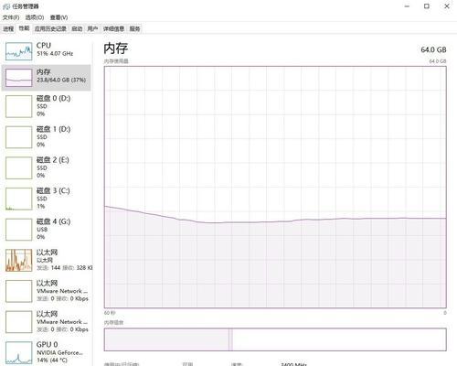Image resolution: width=457 pixels, height=366 pixels.
Task: Open the 查看(V) menu
Action: click(x=58, y=17)
